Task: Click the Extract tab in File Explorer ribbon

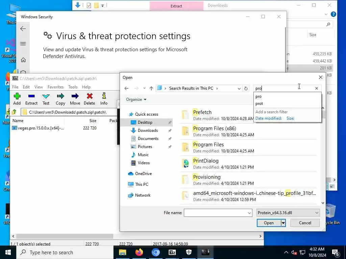Action: tap(176, 6)
